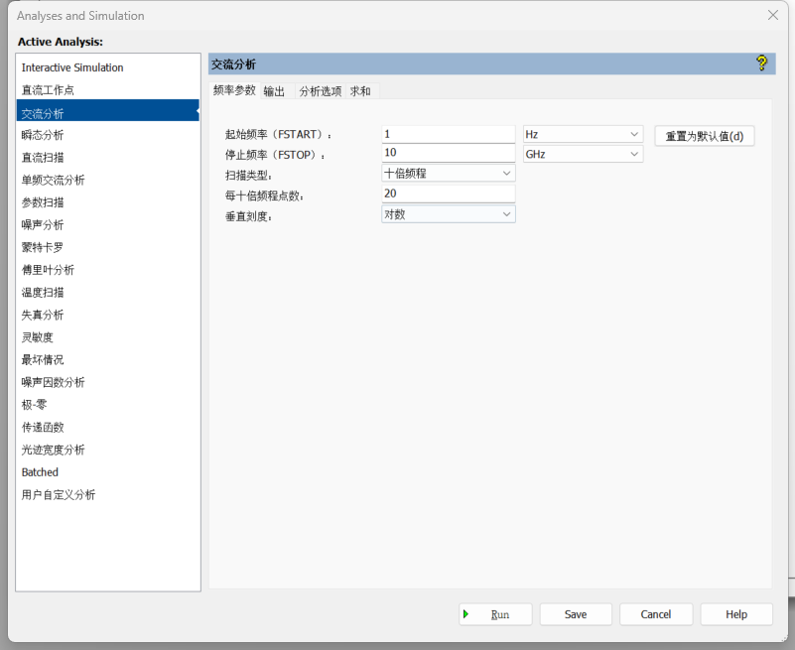Switch to the 分析选项 tab
The width and height of the screenshot is (795, 650).
[320, 89]
